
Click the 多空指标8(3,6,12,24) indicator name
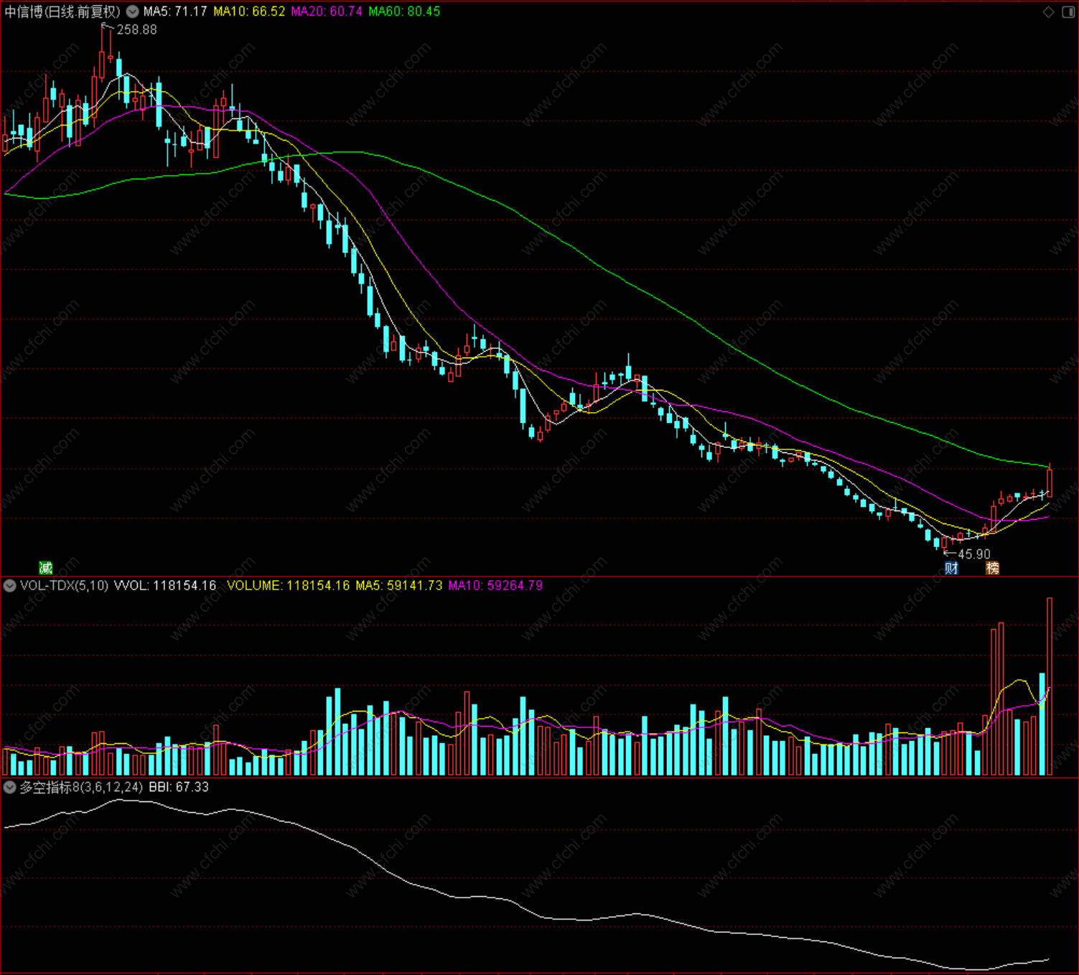pyautogui.click(x=81, y=788)
